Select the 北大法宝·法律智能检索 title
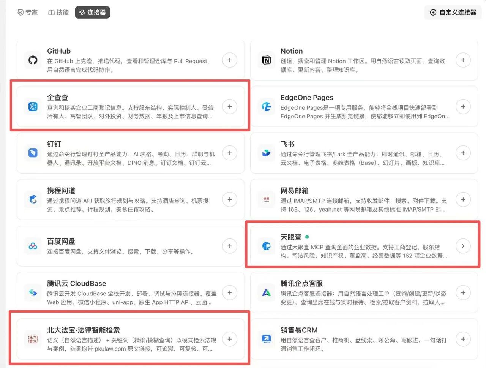 coord(84,330)
